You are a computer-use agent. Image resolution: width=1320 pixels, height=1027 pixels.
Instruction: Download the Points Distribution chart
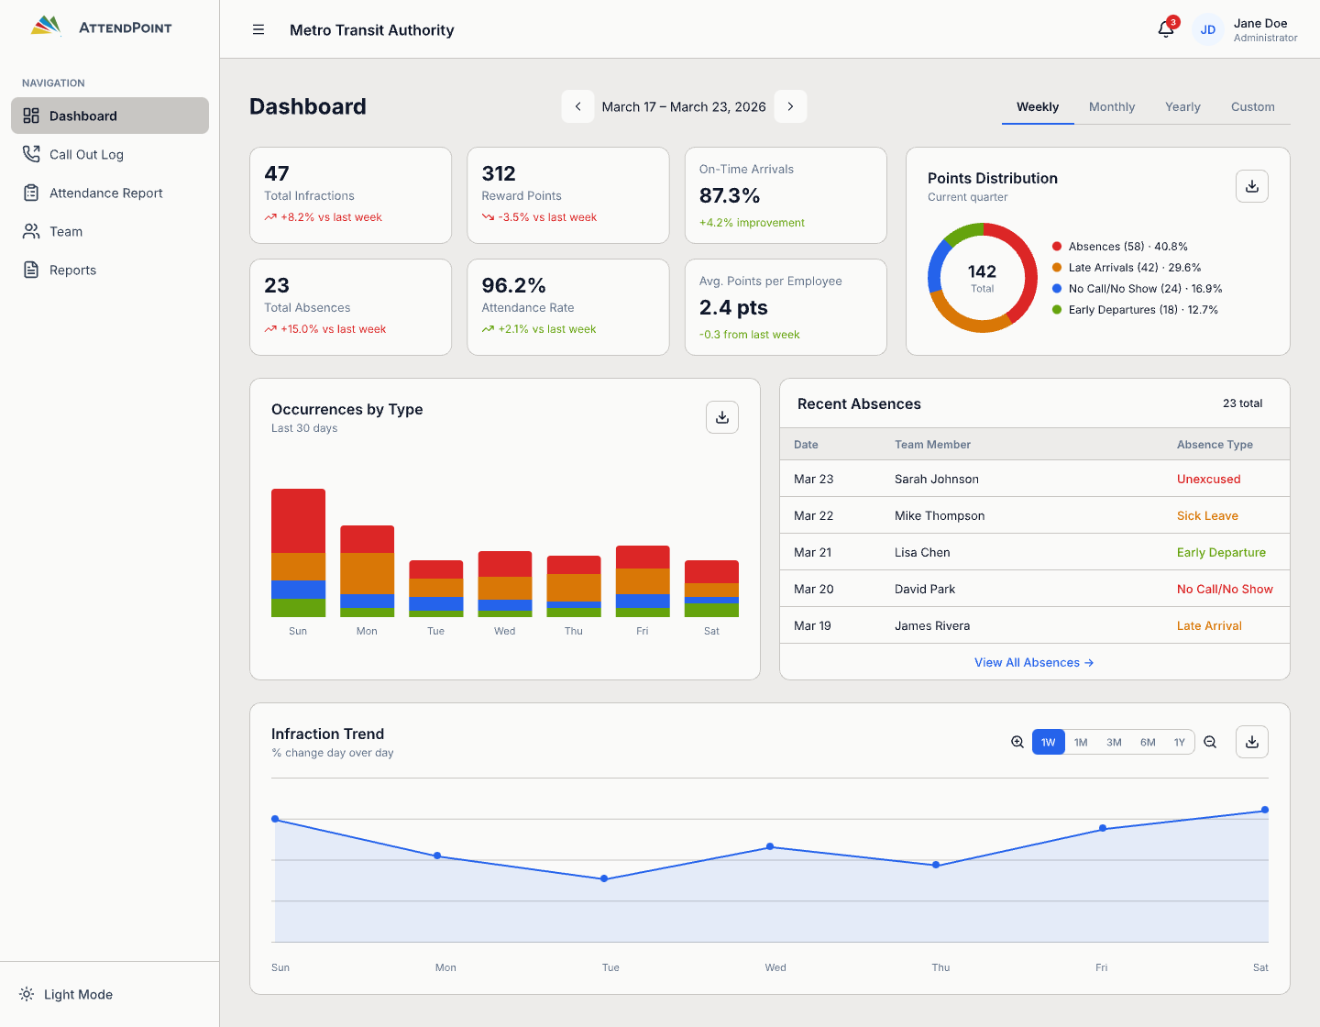1252,186
